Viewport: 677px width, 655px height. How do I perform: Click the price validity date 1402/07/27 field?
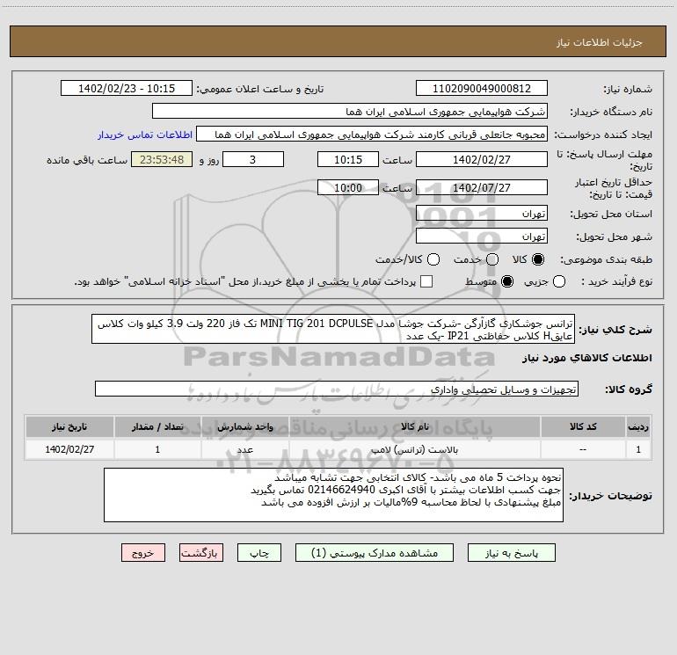[x=482, y=187]
